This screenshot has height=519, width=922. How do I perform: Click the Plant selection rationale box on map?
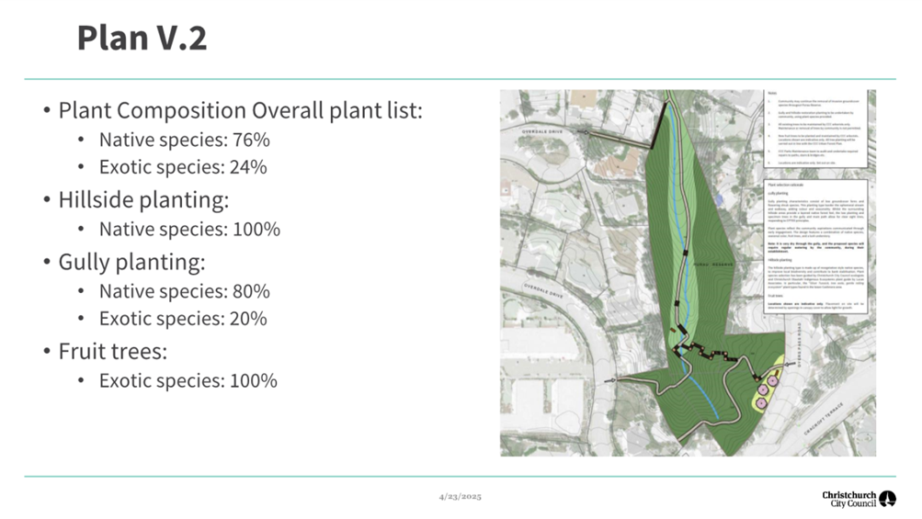click(x=815, y=248)
